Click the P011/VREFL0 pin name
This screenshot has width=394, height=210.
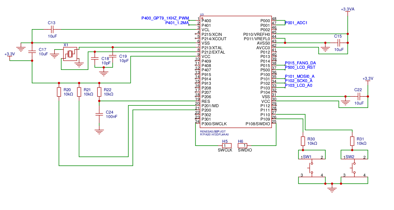[x=257, y=39]
